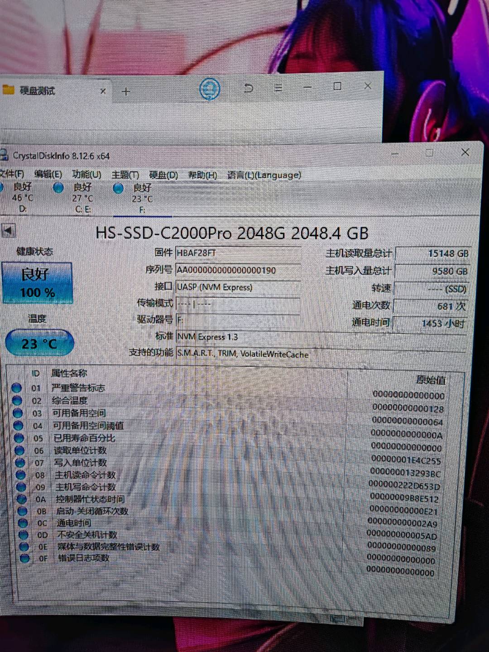The height and width of the screenshot is (652, 489).
Task: Click the 健康状态 label
Action: coord(35,251)
